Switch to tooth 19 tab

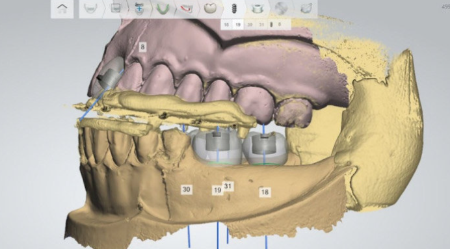[238, 25]
